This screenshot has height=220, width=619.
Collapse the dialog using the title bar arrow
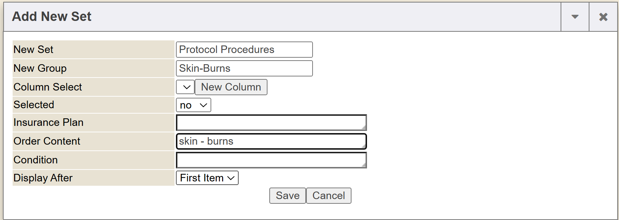click(575, 17)
